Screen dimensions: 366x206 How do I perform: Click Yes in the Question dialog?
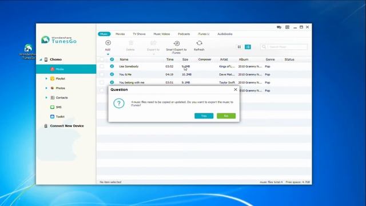[204, 116]
